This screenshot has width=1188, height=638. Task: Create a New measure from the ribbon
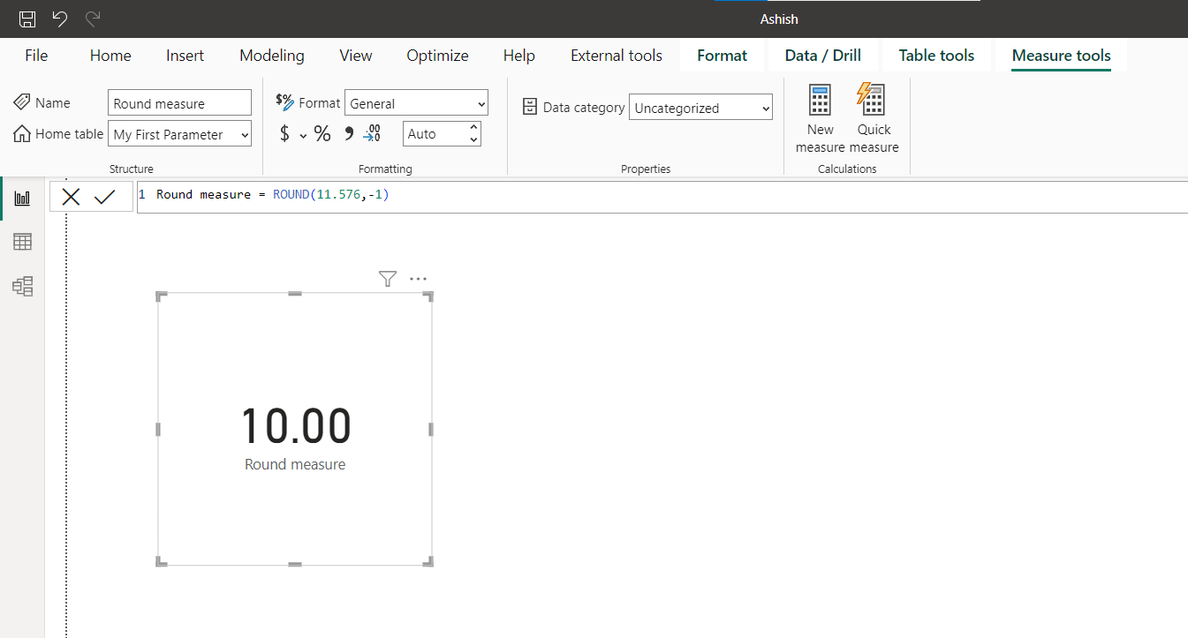click(820, 117)
